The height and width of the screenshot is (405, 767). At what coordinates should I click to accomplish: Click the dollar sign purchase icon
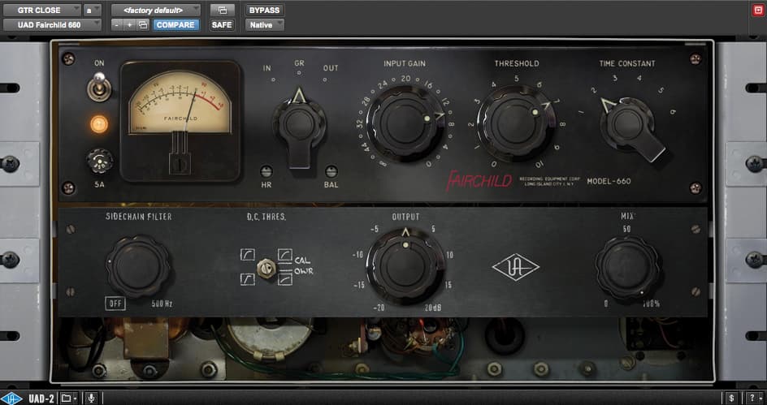pos(731,398)
